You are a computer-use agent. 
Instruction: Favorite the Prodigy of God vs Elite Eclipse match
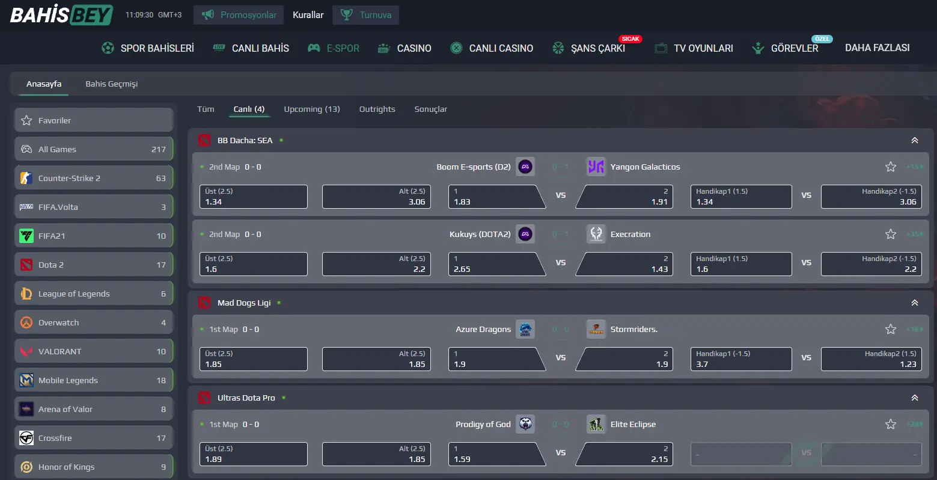891,424
